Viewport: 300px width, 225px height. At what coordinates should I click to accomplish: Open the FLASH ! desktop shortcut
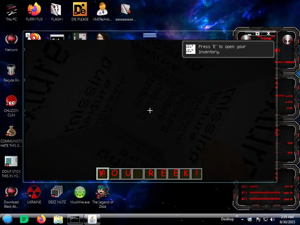coord(57,12)
